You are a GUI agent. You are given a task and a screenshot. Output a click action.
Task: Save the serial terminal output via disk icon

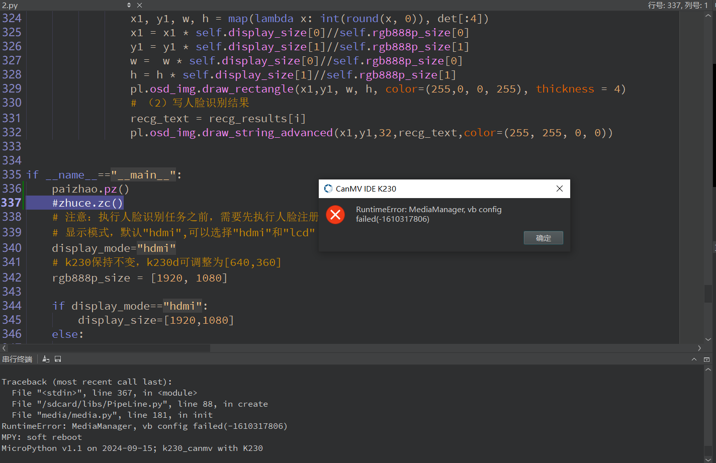(58, 359)
